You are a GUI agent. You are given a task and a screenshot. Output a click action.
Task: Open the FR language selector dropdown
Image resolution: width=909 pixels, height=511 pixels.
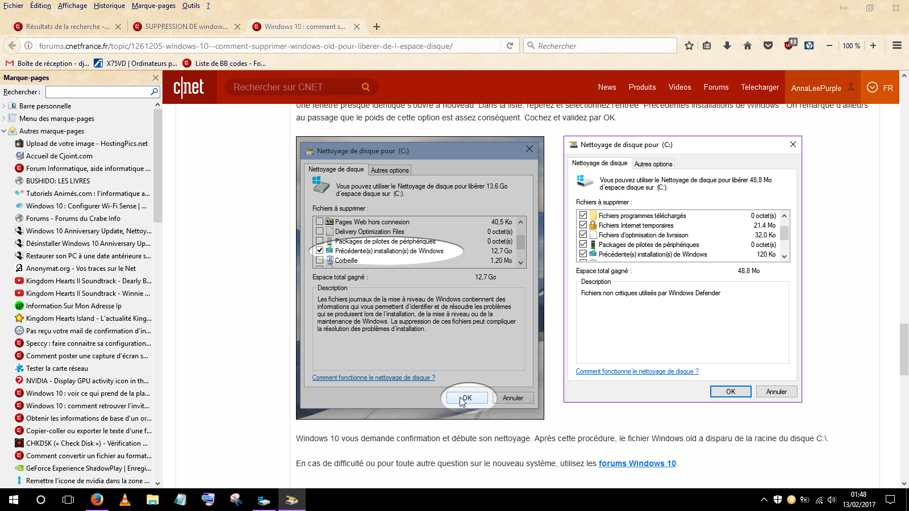pos(880,87)
